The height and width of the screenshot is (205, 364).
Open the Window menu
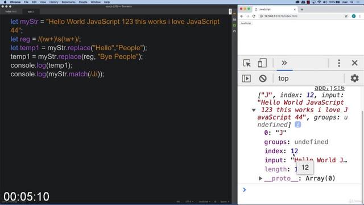pos(96,2)
